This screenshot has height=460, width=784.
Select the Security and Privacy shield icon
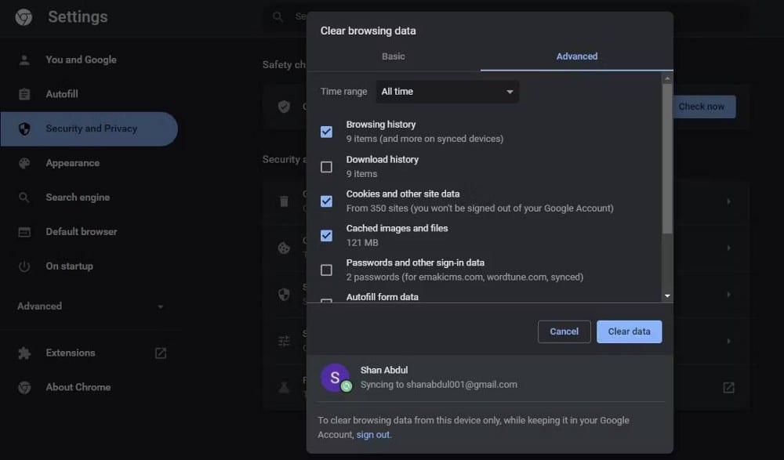tap(24, 129)
